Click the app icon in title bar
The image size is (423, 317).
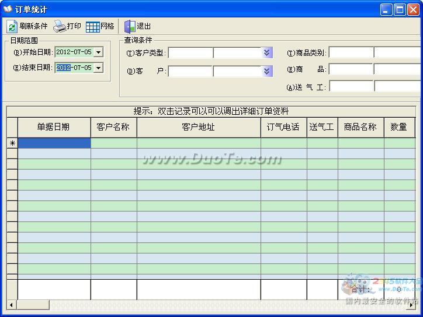(x=8, y=9)
